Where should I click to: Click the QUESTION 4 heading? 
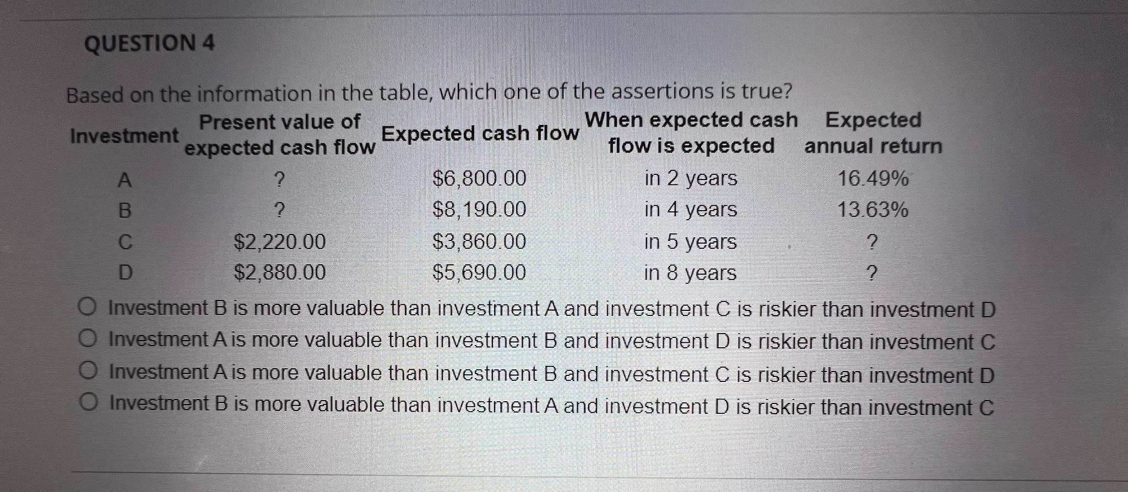pos(149,43)
